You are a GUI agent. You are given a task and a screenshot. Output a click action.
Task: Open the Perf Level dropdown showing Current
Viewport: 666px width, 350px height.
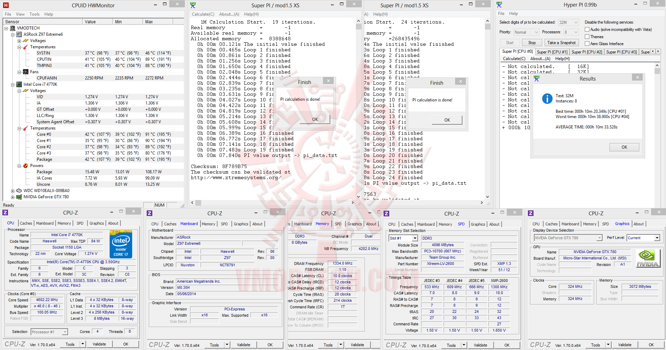(x=643, y=238)
